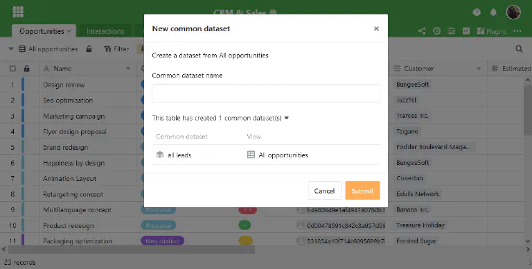The width and height of the screenshot is (532, 269).
Task: Click All opportunities in the View column
Action: pos(283,155)
